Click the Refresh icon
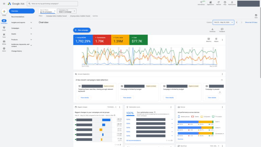261x147 pixels. coord(219,3)
